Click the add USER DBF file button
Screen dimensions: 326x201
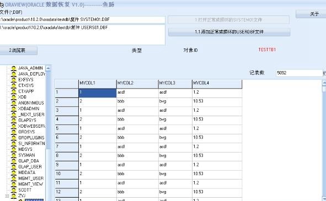pos(229,32)
